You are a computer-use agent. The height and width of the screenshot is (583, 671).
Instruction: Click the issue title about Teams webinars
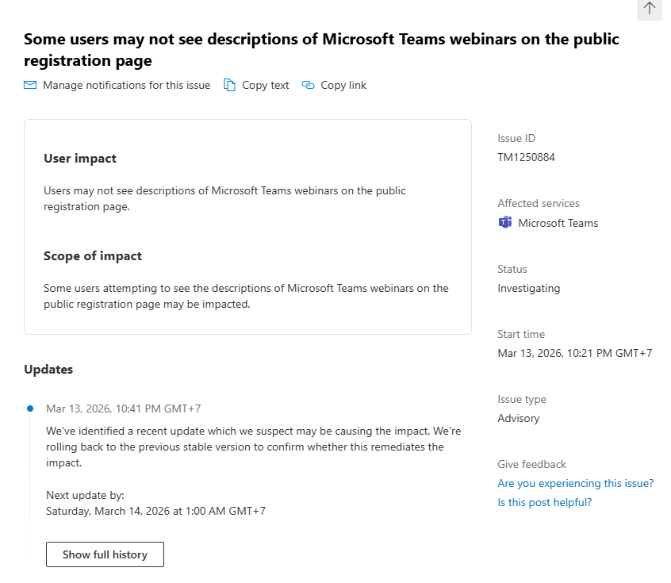point(321,50)
